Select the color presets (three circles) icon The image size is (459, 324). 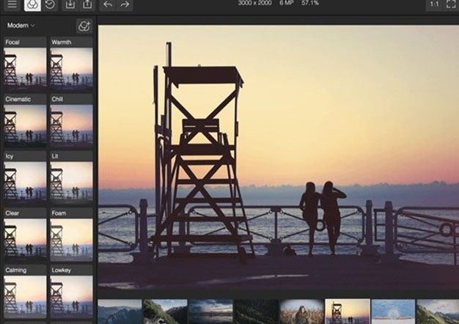click(32, 4)
